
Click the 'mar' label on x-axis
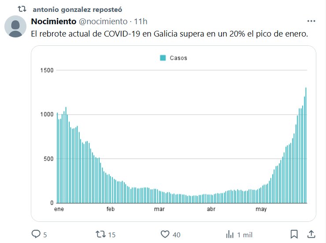pos(159,209)
